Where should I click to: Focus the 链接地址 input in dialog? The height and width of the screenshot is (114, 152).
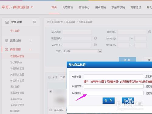(113, 93)
